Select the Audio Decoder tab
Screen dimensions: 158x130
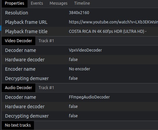(18, 88)
